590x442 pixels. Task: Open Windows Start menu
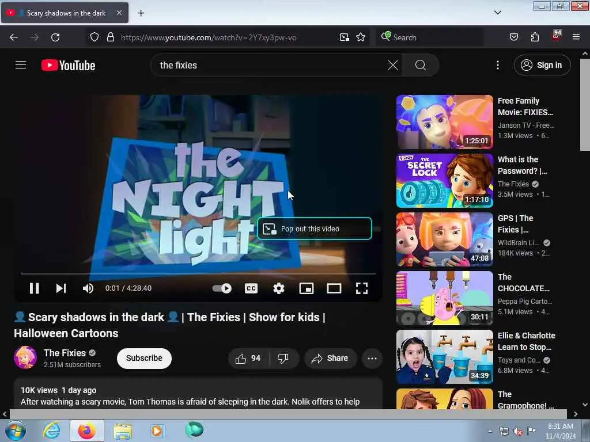click(x=16, y=430)
